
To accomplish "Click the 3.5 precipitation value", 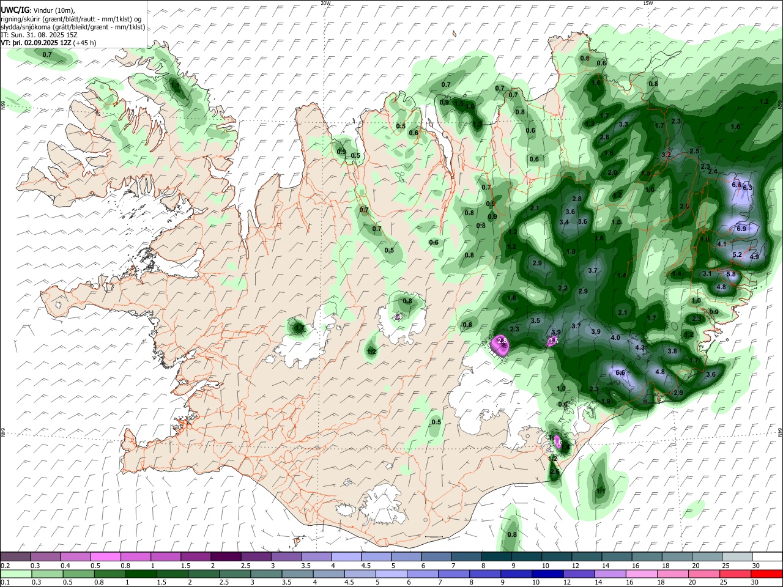I will coord(535,321).
